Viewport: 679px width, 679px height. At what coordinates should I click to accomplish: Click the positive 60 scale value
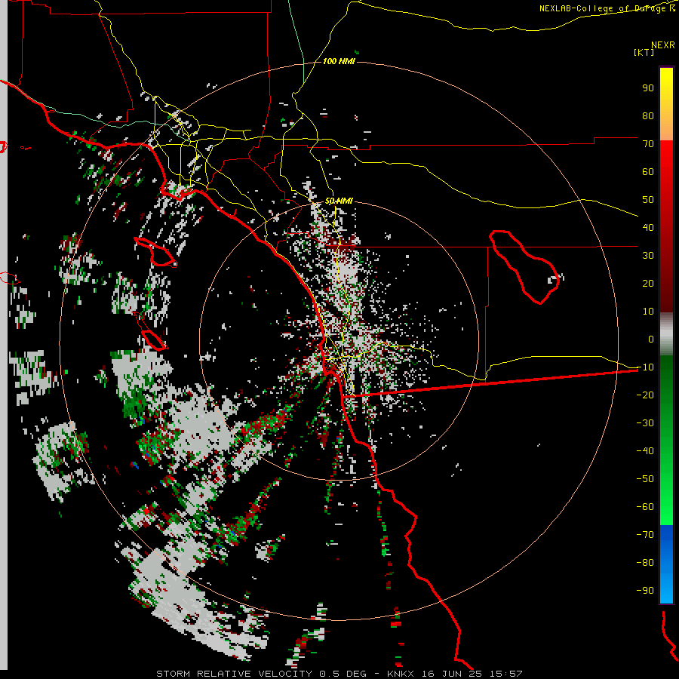tap(648, 172)
